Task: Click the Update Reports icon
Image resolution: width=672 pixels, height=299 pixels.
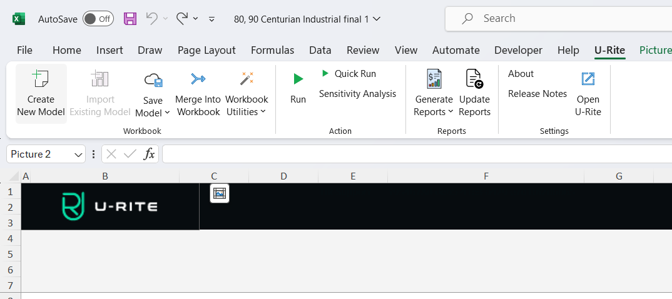Action: 474,79
